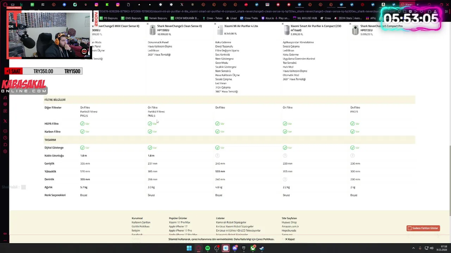
Task: Click Xiaomi Air Purifier 4 Compact thumbnail
Action: (x=287, y=30)
